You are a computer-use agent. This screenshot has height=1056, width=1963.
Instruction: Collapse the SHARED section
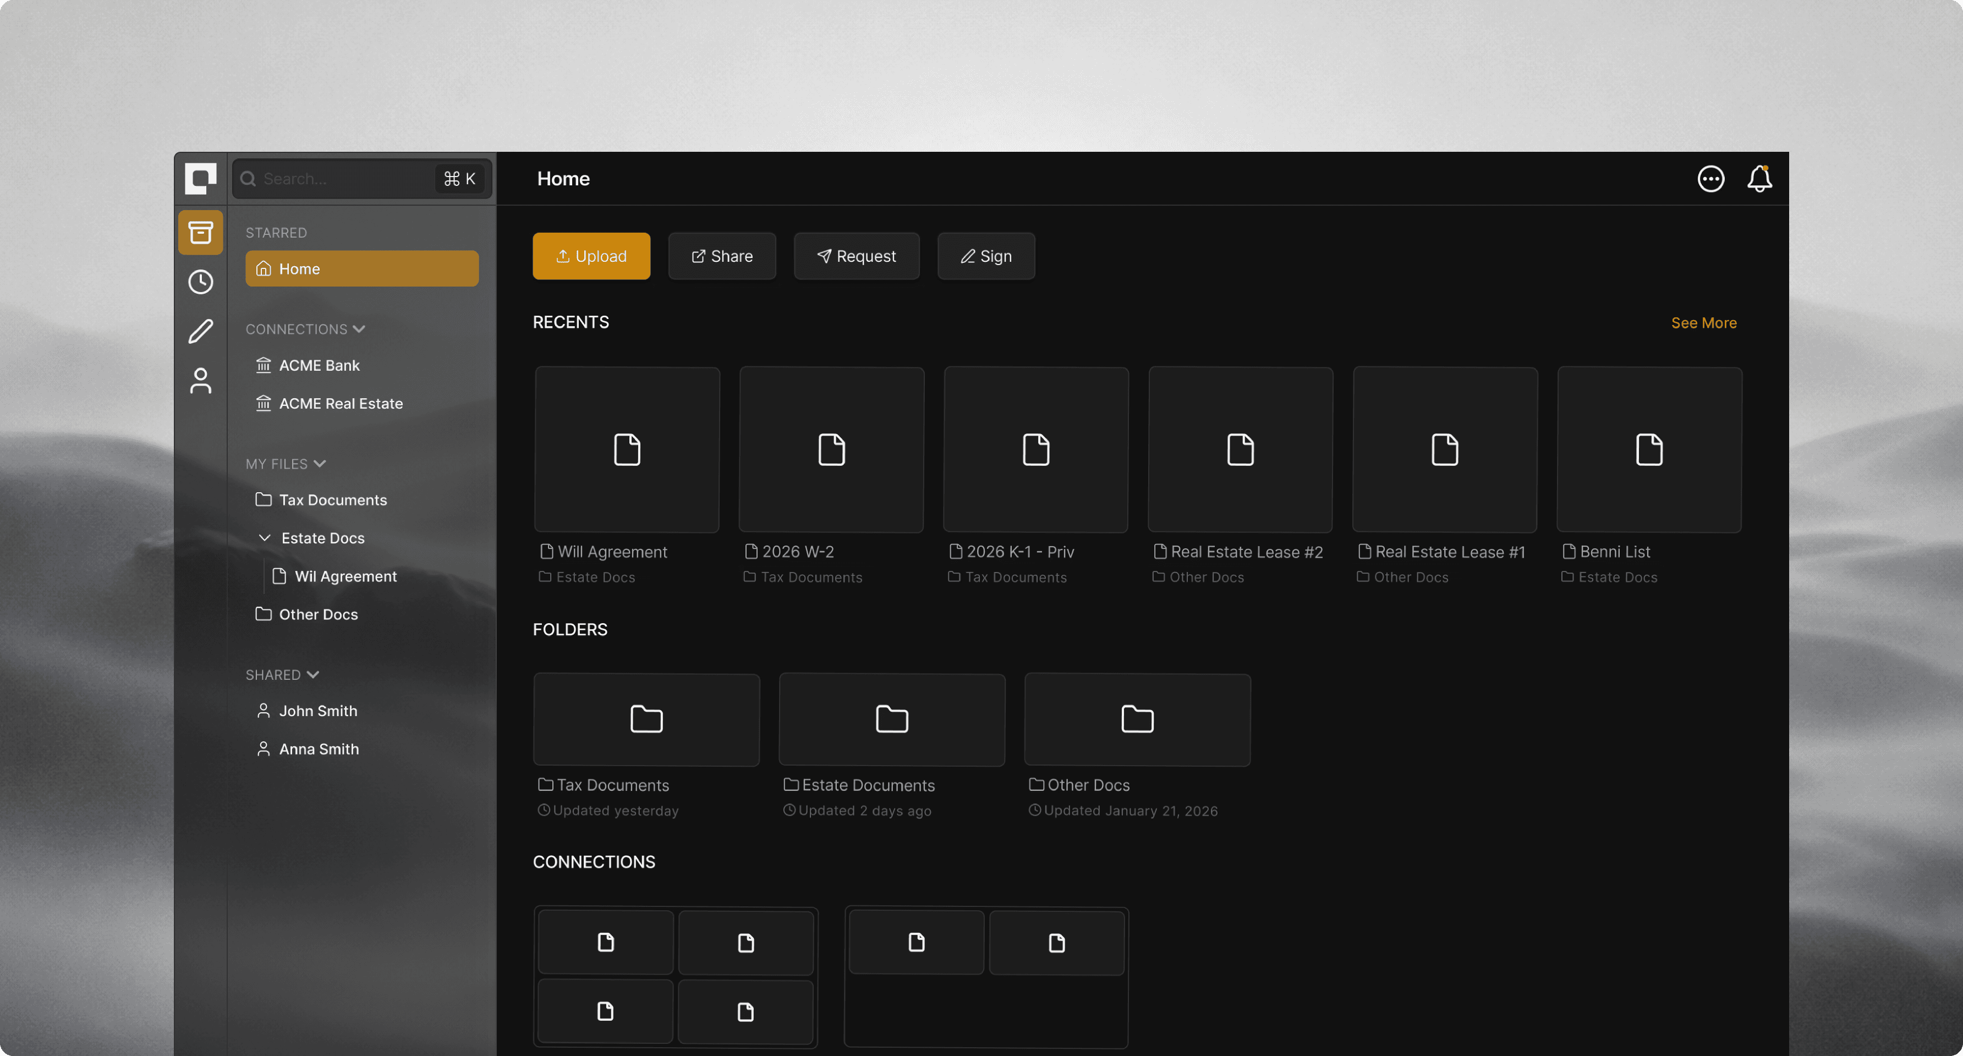pyautogui.click(x=314, y=674)
